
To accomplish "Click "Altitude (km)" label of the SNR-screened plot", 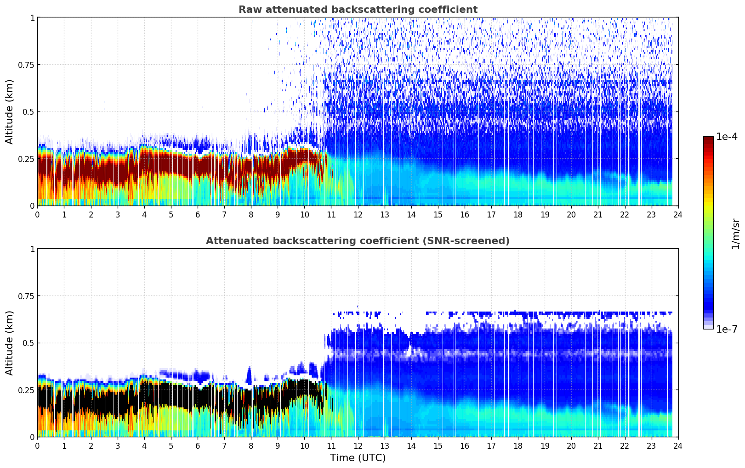I will (10, 343).
